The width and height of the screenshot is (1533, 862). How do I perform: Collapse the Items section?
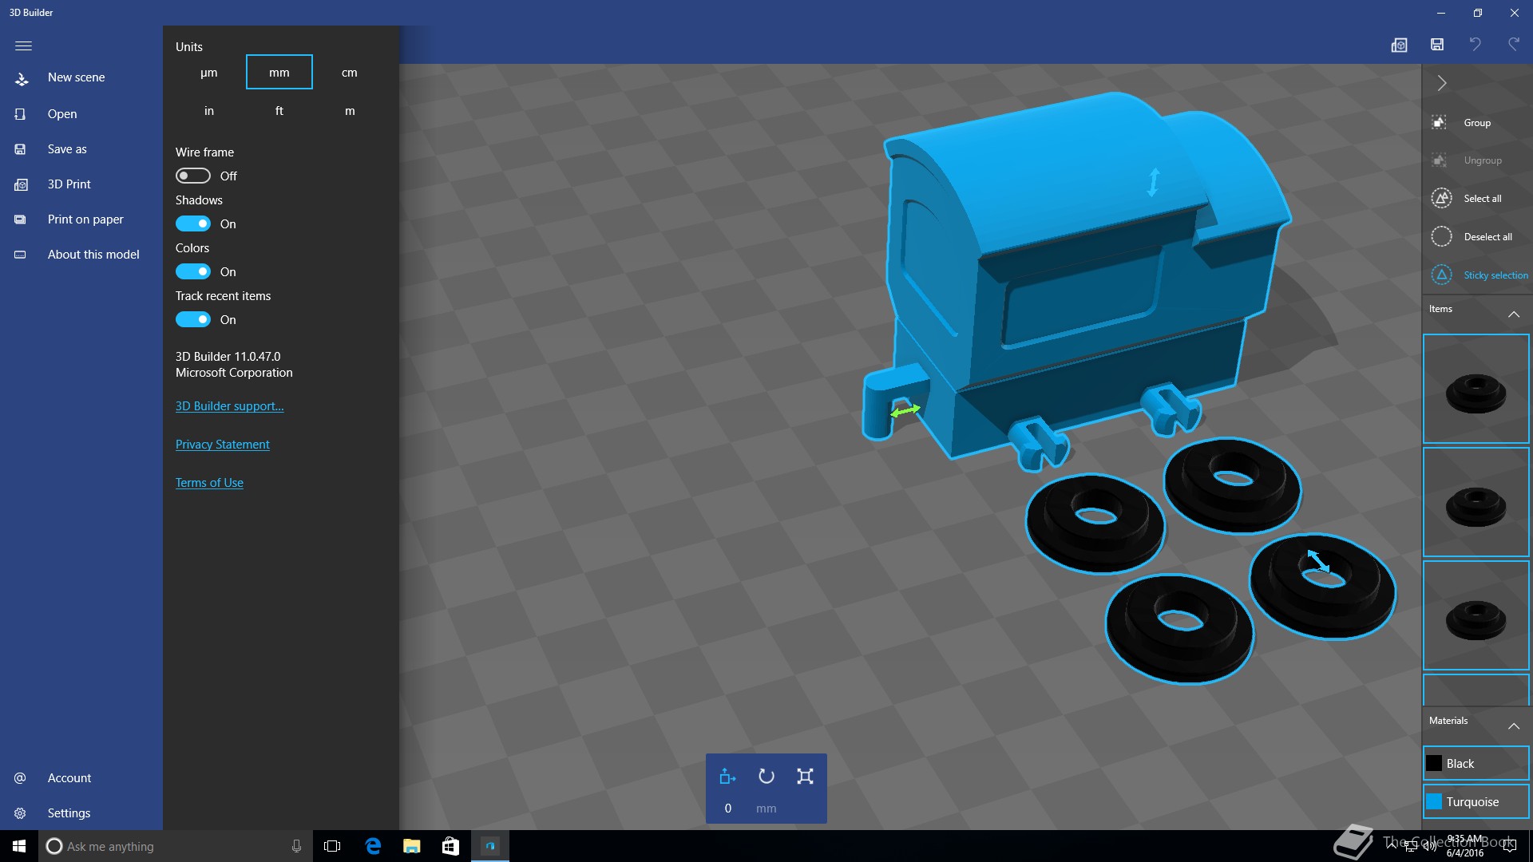pos(1513,314)
